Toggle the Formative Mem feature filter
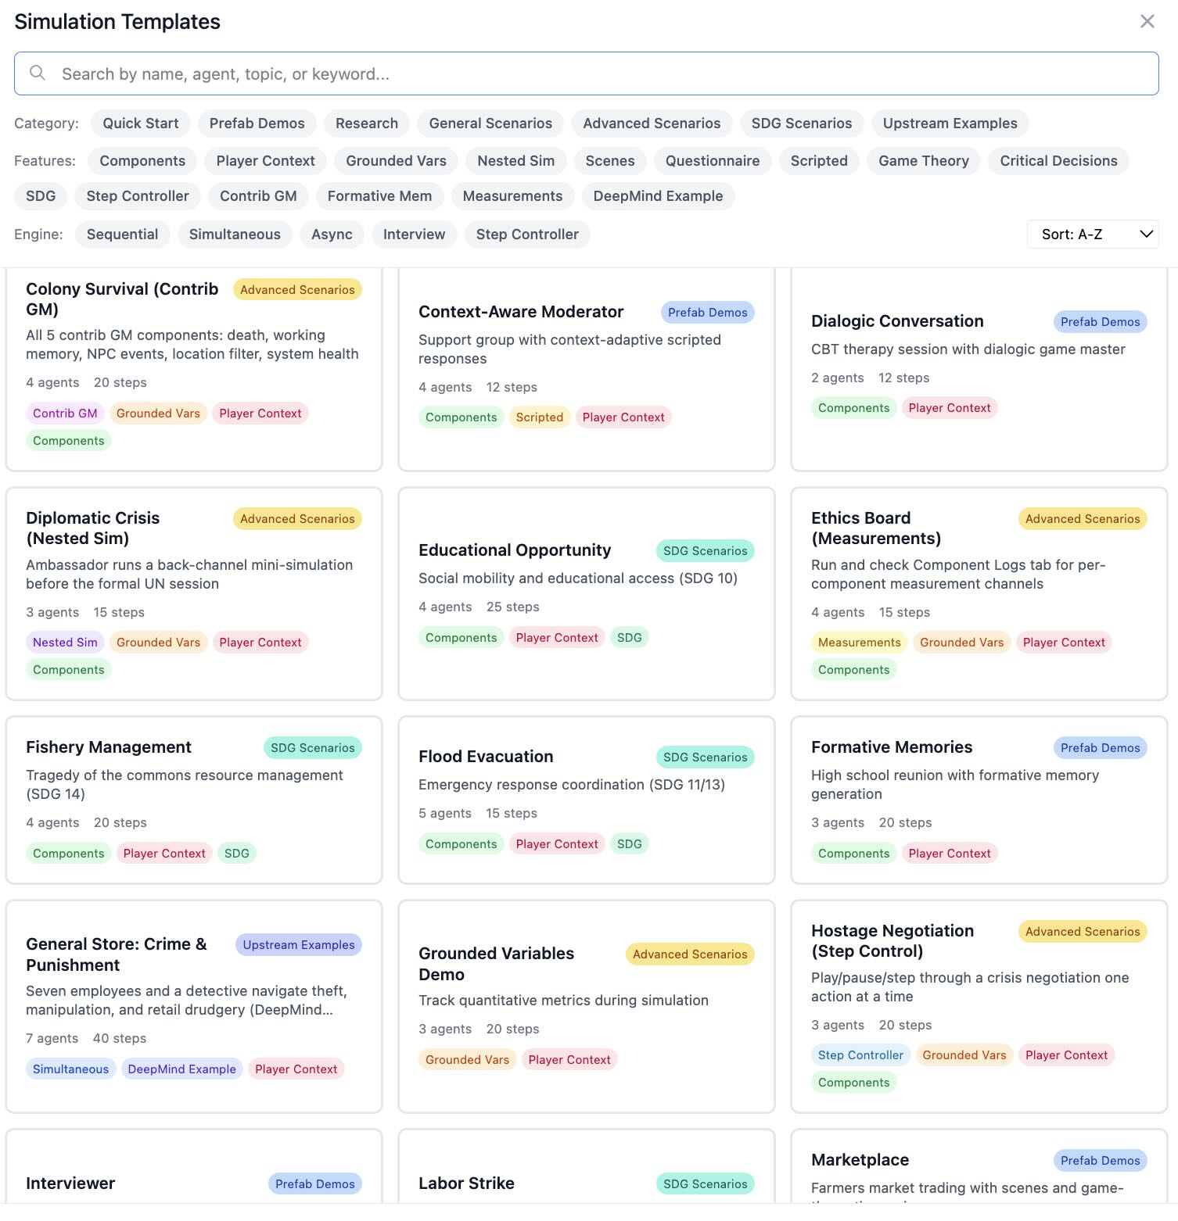 [379, 196]
